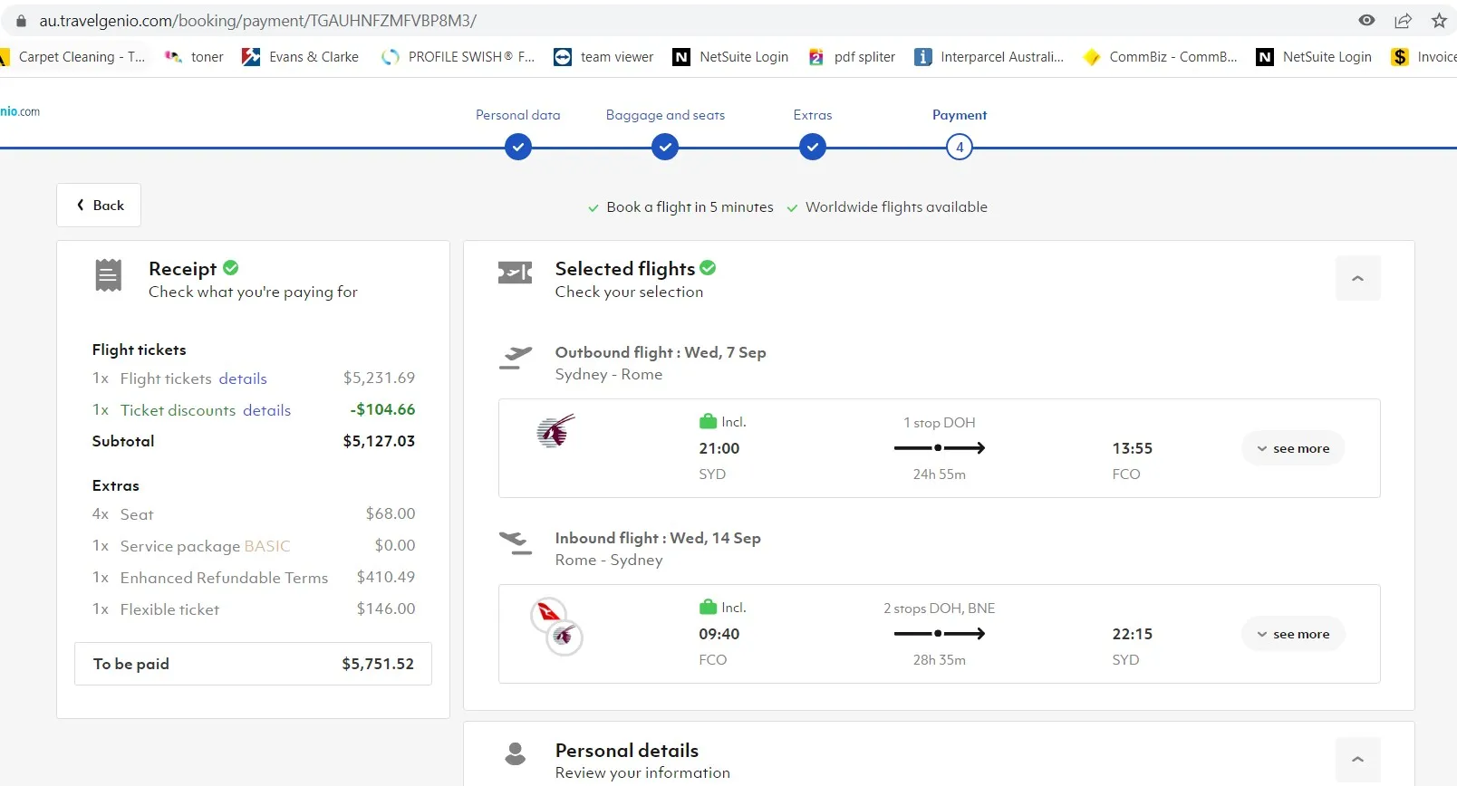The width and height of the screenshot is (1457, 786).
Task: Click the Extras step checkmark circle
Action: tap(813, 147)
